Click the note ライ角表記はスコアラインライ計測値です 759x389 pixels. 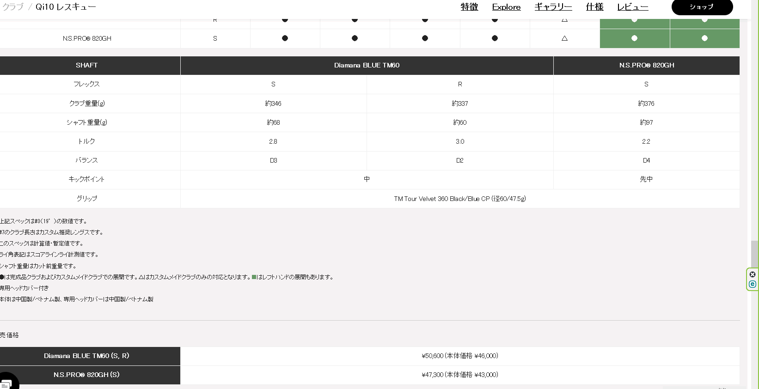(x=49, y=255)
